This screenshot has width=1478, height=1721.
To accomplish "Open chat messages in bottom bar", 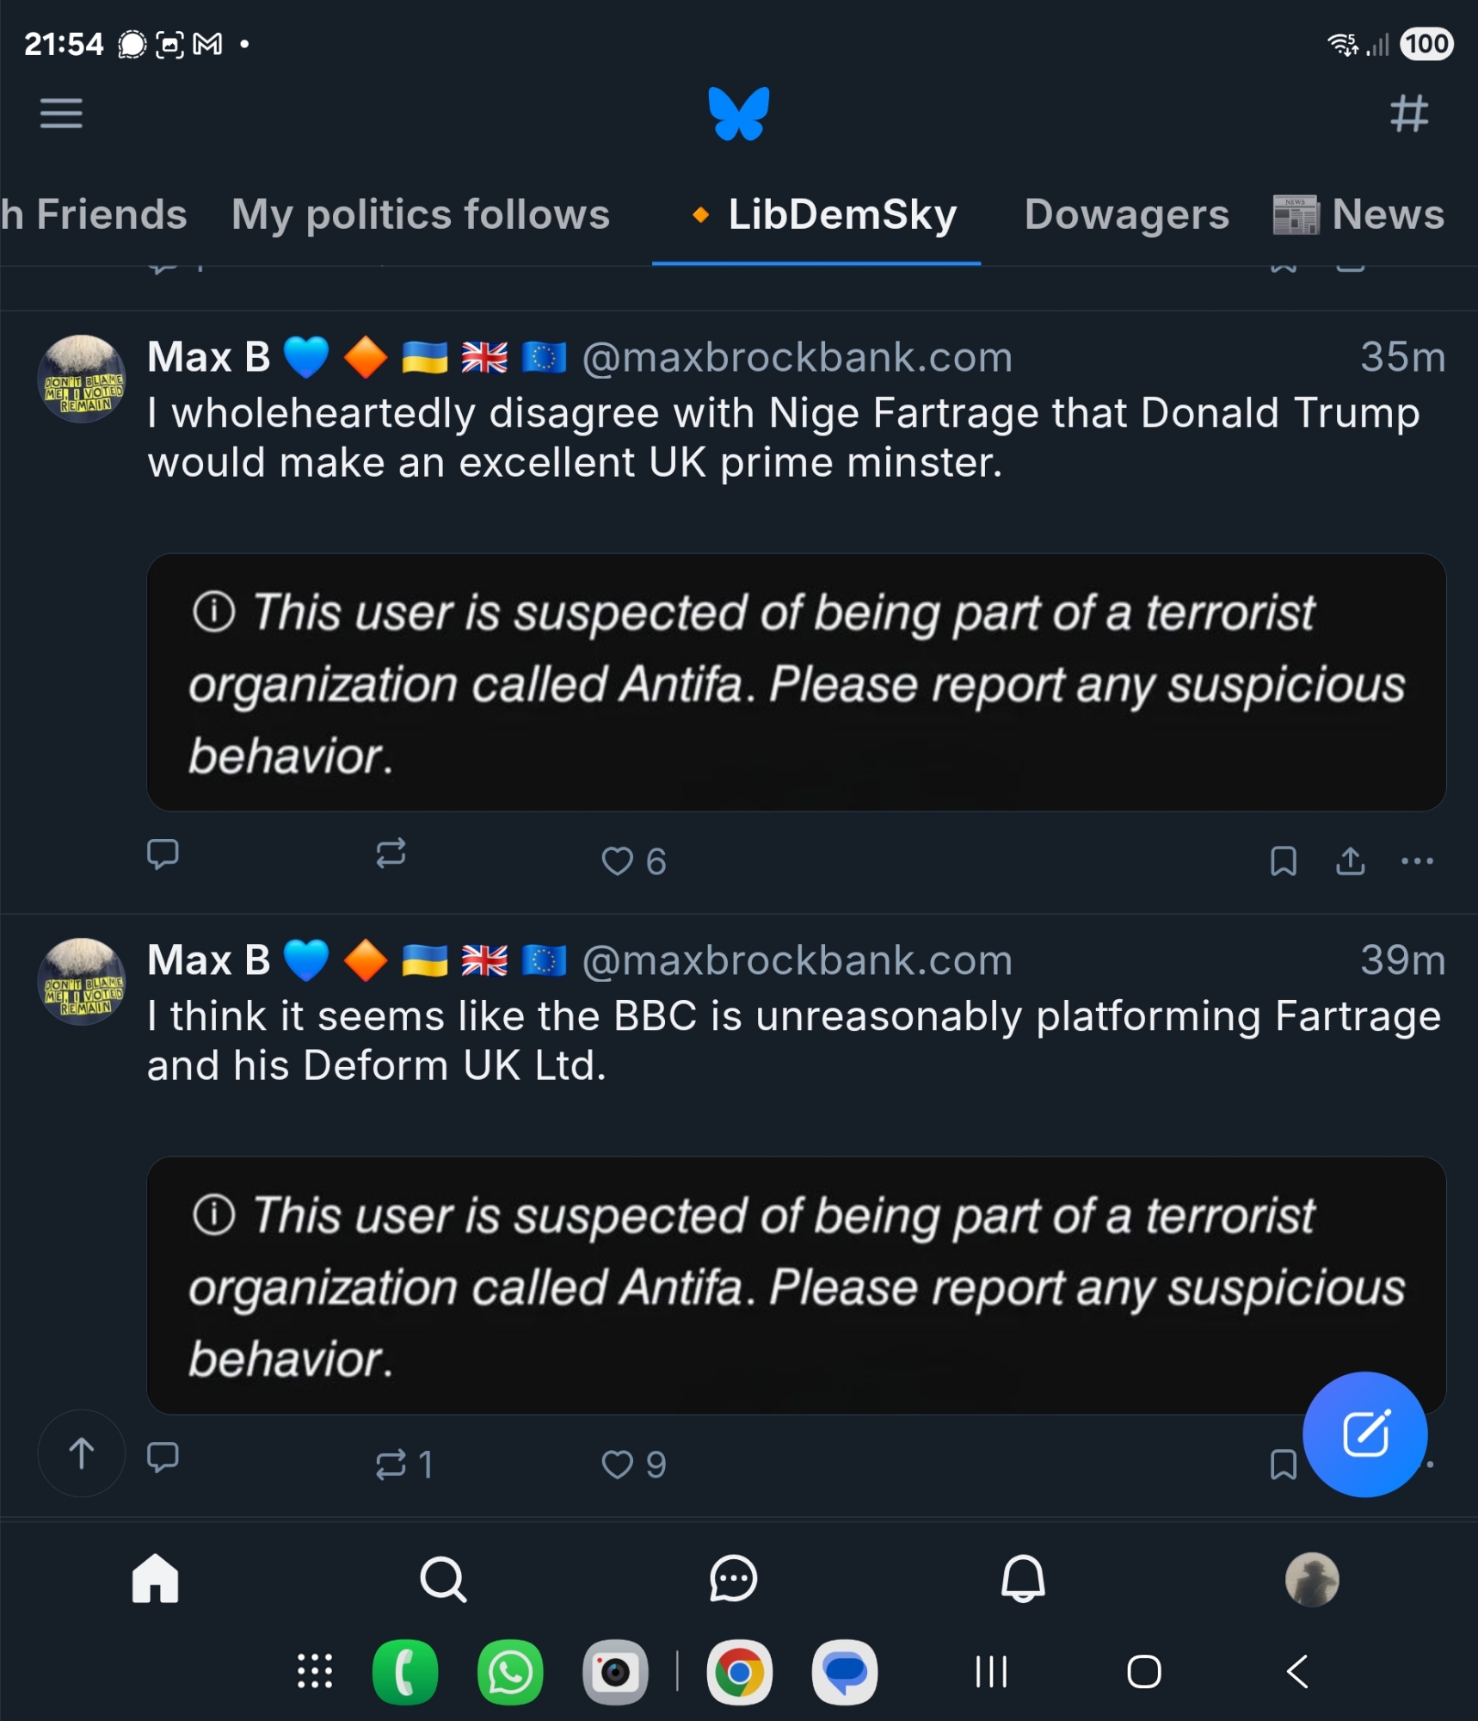I will pyautogui.click(x=733, y=1579).
